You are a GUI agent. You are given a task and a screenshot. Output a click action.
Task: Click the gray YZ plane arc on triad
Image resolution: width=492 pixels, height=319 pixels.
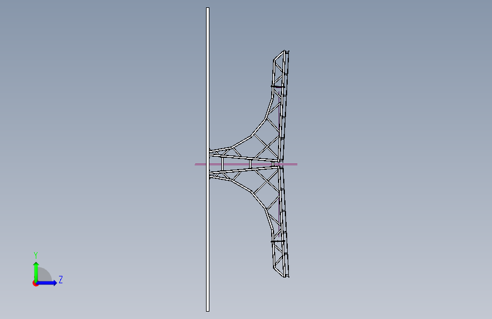tap(45, 274)
